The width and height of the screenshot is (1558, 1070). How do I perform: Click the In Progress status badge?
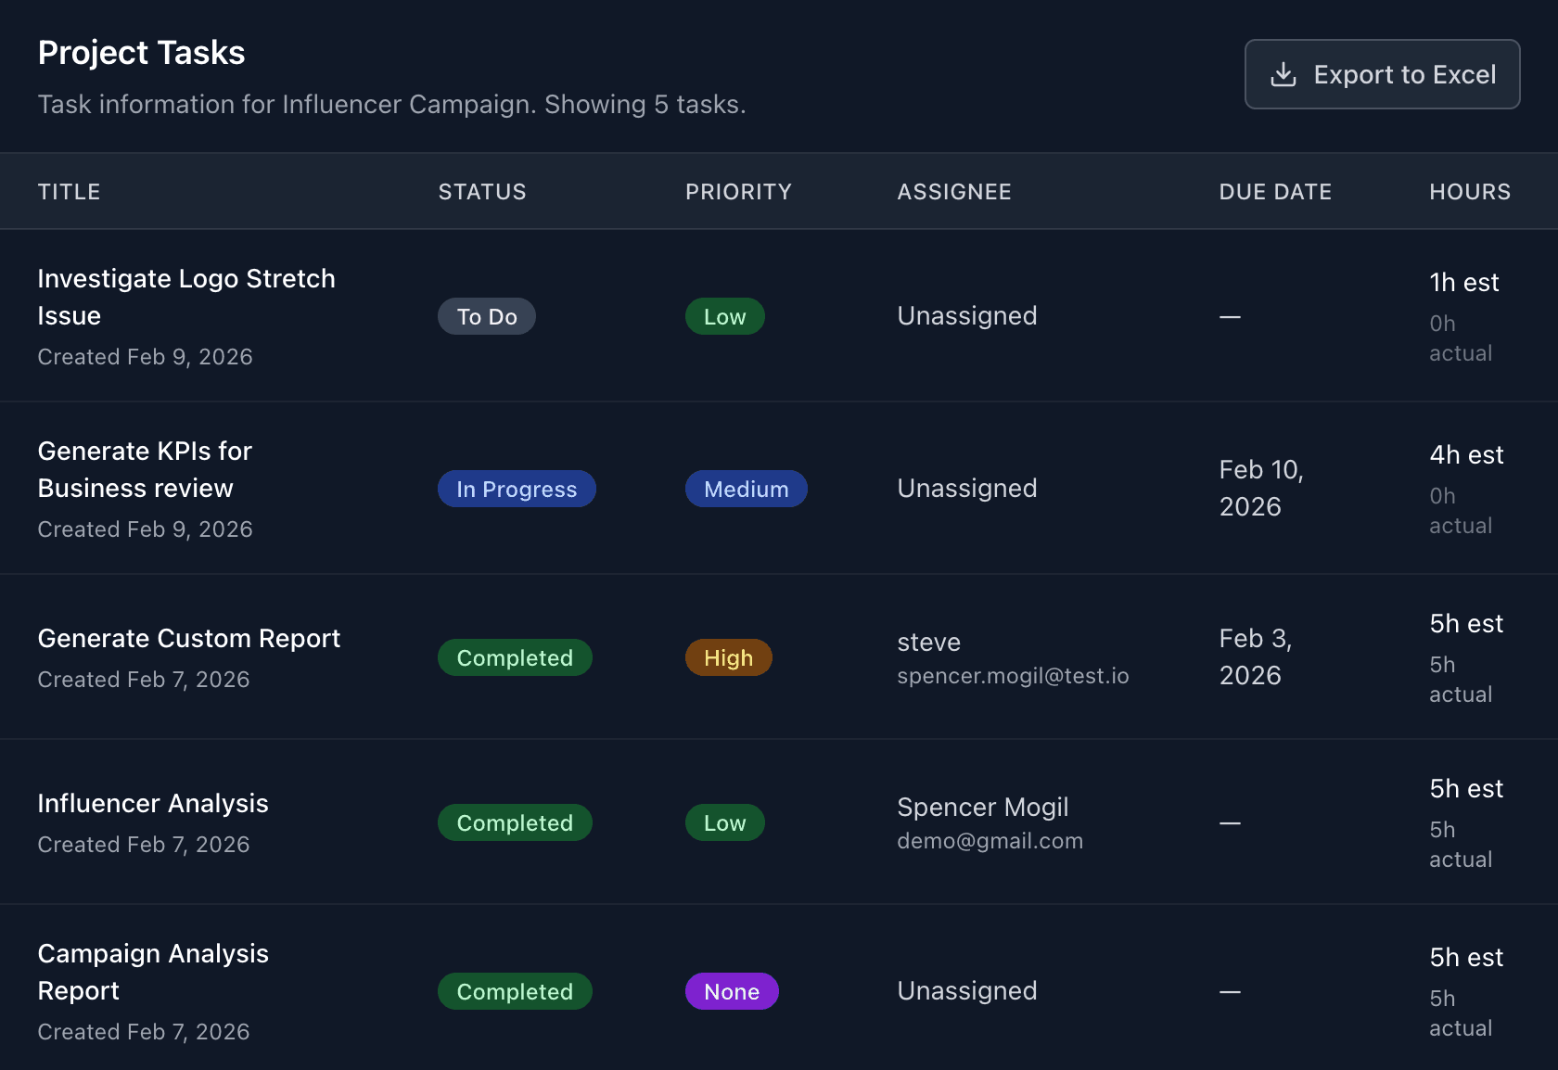(517, 489)
